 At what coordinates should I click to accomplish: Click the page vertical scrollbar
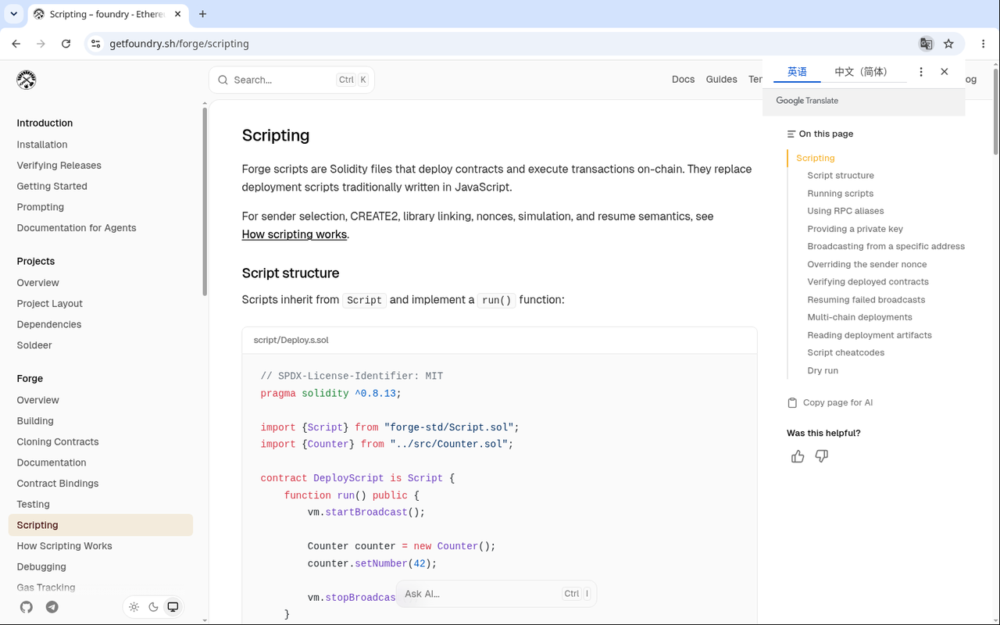point(995,112)
